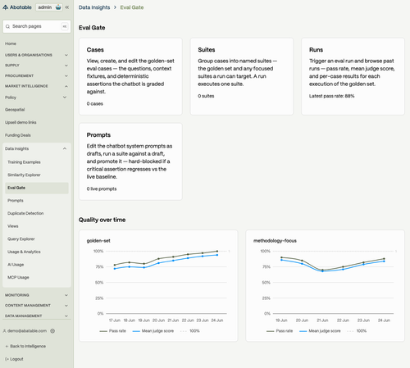Screen dimensions: 410x368
Task: Click the '0 cases' count
Action: 95,104
